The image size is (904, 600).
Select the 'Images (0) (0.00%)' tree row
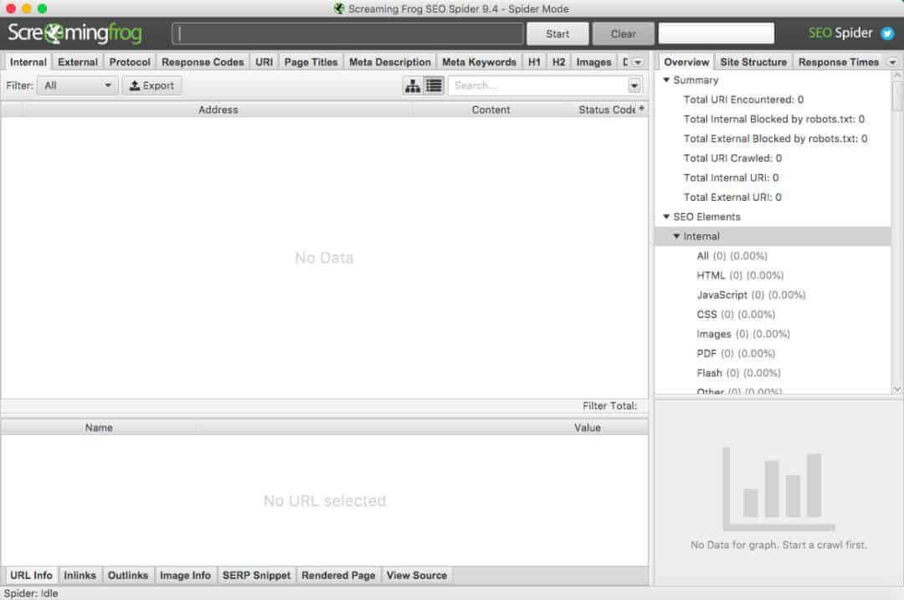coord(773,334)
